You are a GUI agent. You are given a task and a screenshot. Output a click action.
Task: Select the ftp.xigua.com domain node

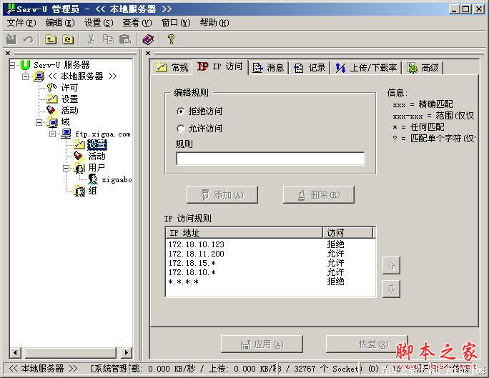(x=103, y=134)
